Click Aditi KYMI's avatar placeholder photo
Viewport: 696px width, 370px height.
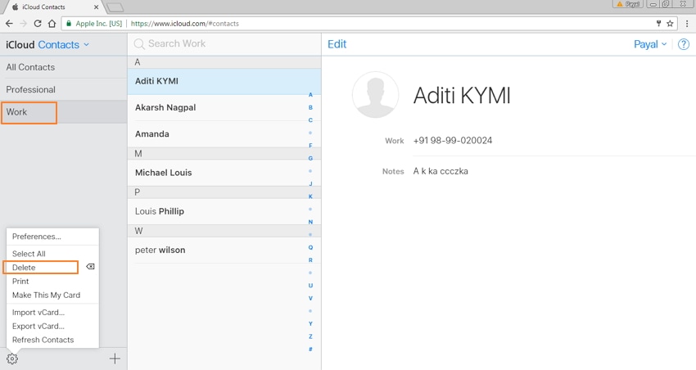pos(376,94)
